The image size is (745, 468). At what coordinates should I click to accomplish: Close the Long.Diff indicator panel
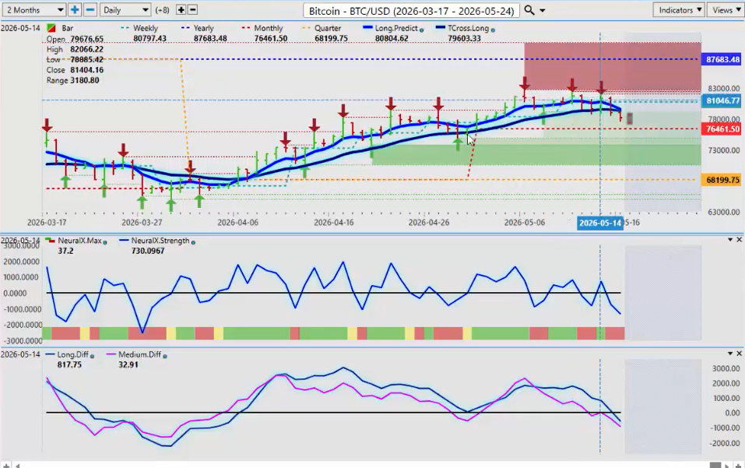[739, 354]
